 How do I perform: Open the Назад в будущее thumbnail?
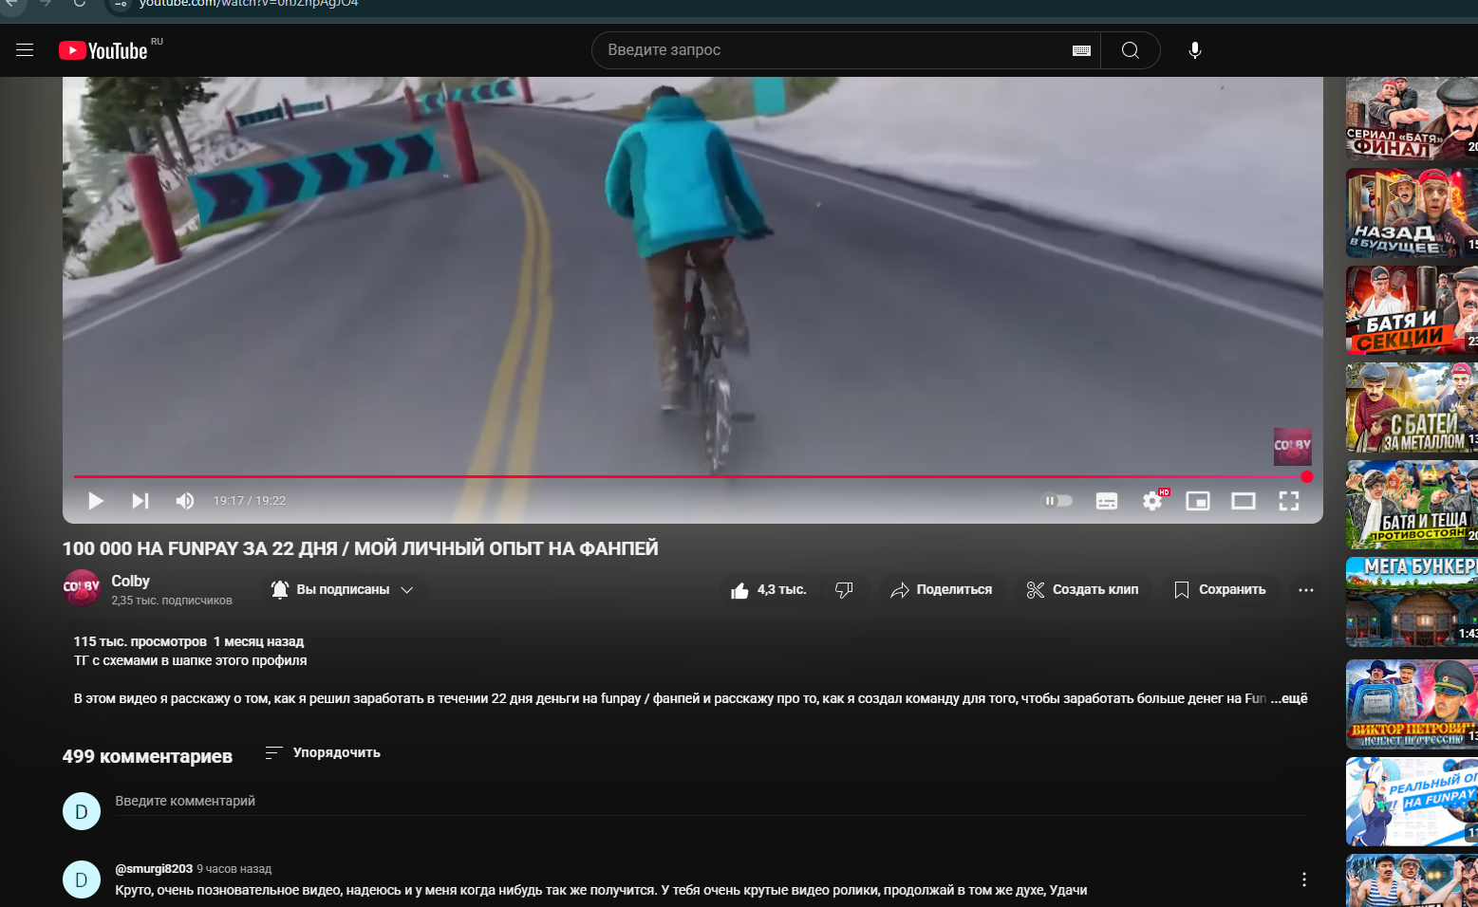[x=1412, y=213]
